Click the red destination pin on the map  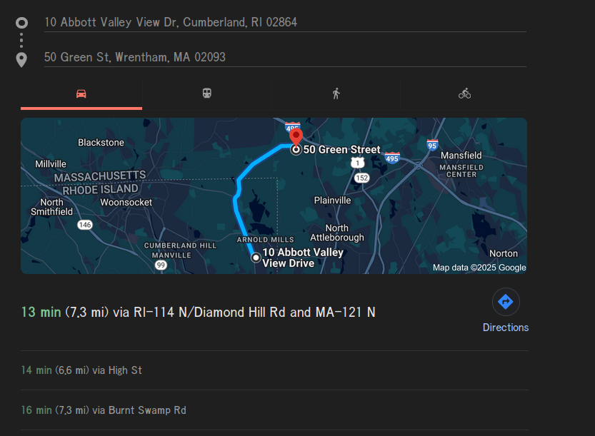pyautogui.click(x=296, y=137)
